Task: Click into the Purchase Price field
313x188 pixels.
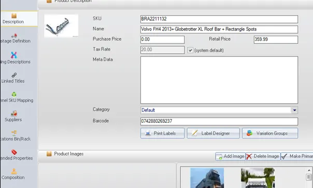Action: coord(163,39)
